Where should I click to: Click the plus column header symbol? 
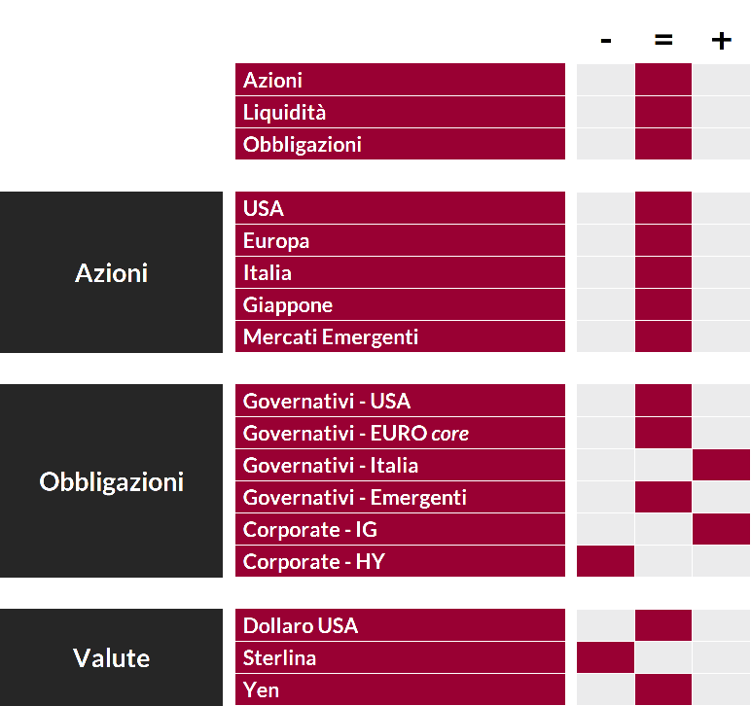(721, 41)
